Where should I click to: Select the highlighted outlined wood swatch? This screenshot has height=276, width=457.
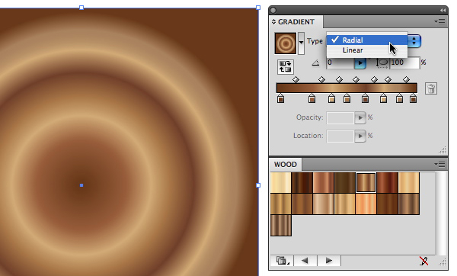click(366, 183)
